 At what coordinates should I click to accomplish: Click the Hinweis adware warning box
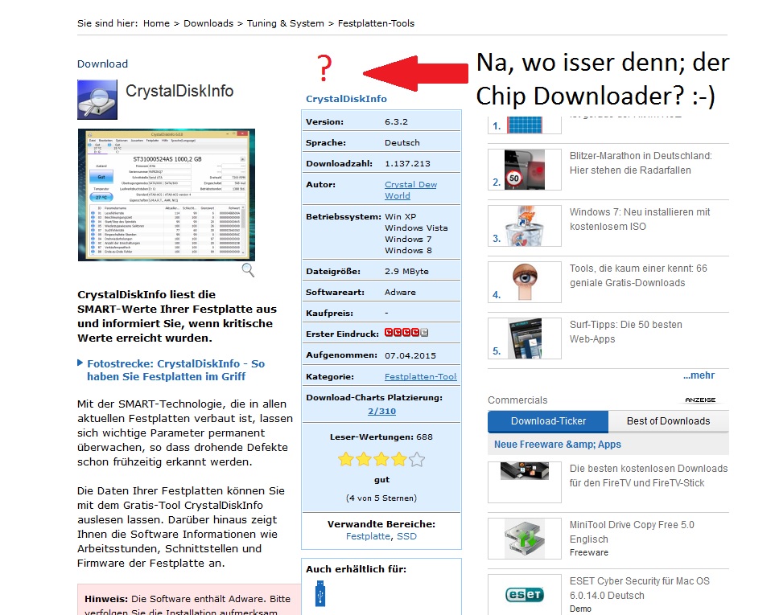point(189,600)
